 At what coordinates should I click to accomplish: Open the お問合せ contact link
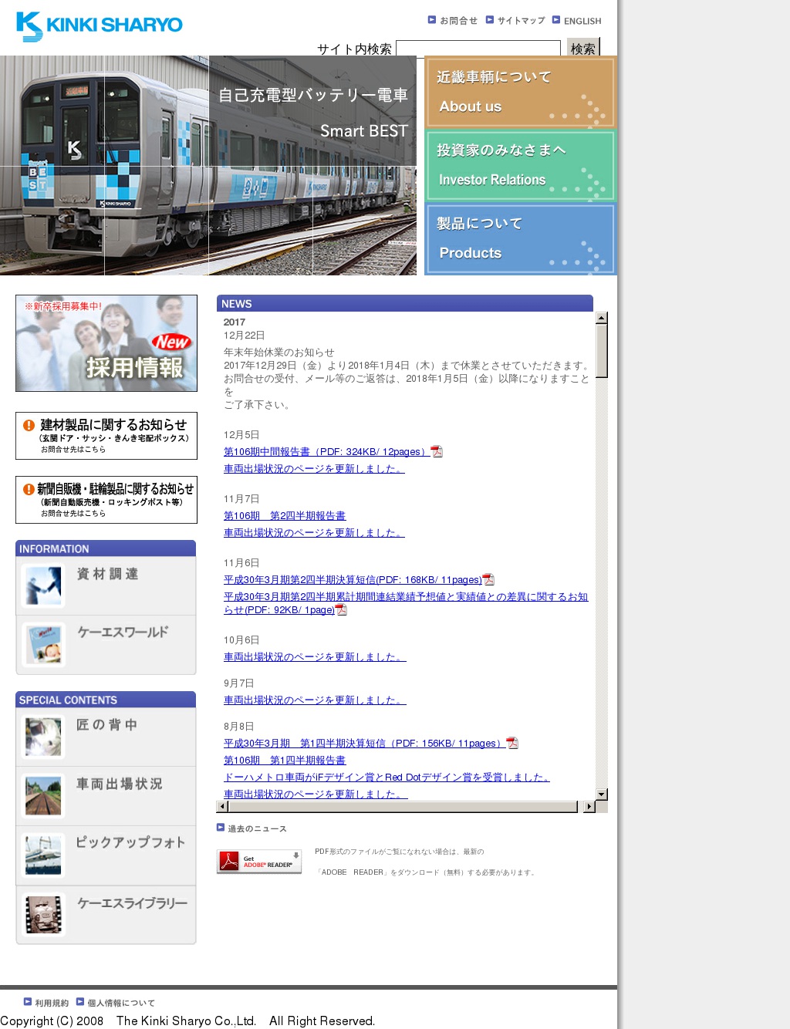458,21
